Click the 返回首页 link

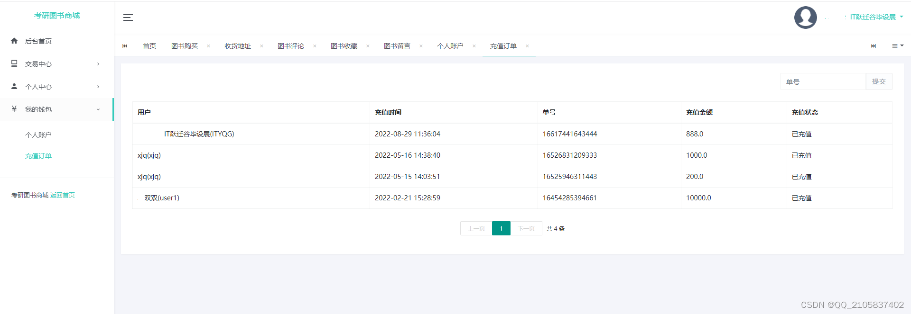63,195
